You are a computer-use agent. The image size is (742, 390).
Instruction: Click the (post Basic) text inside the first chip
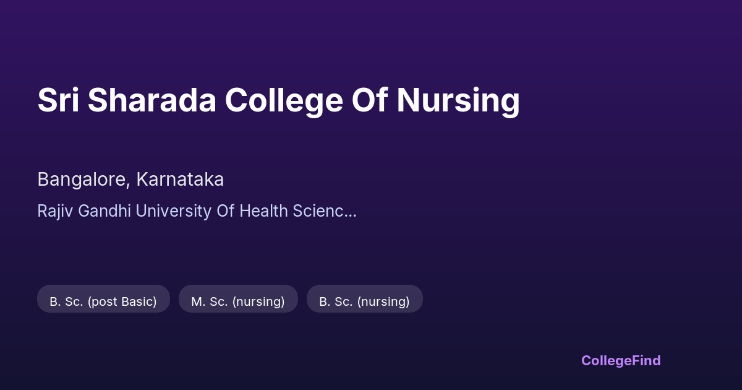122,301
